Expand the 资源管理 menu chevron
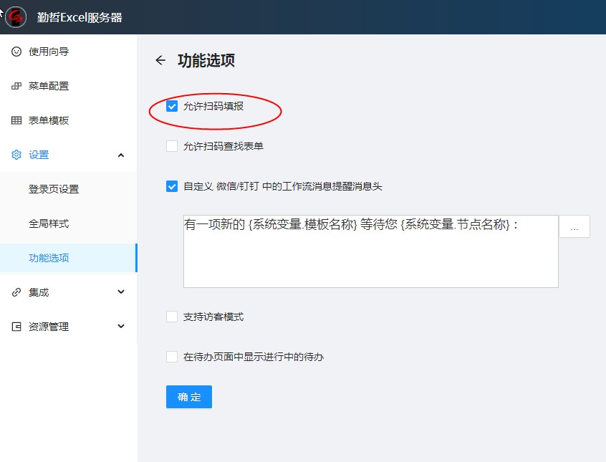606x462 pixels. [x=120, y=327]
